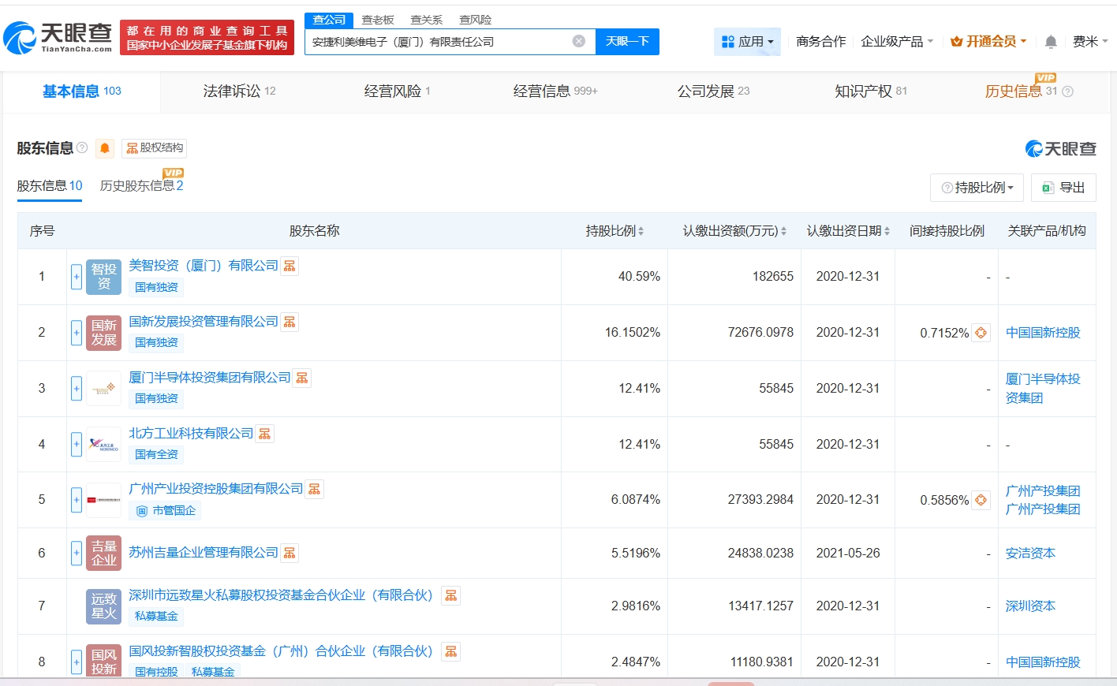Open equity structure icon next to 美智投资
The height and width of the screenshot is (686, 1117).
[290, 266]
